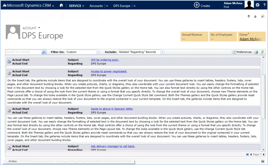This screenshot has height=165, width=268.
Task: Go to next page arrow
Action: click(x=264, y=154)
